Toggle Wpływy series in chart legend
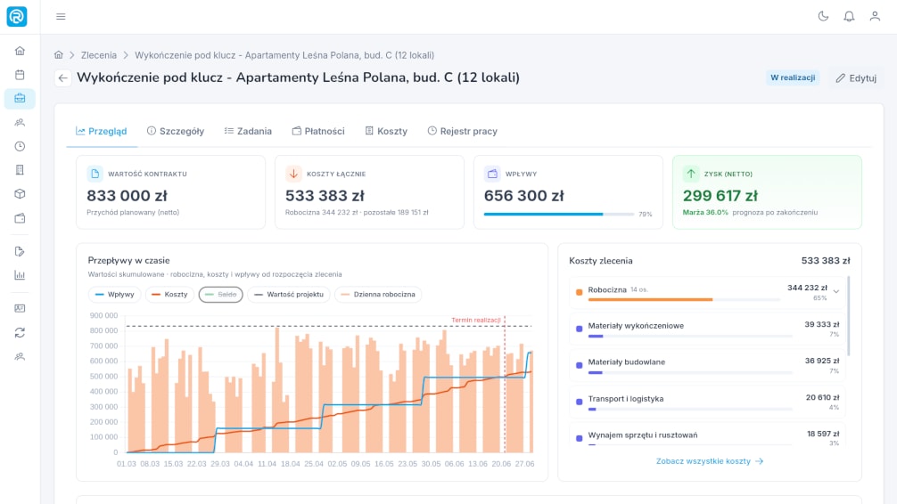 coord(114,294)
